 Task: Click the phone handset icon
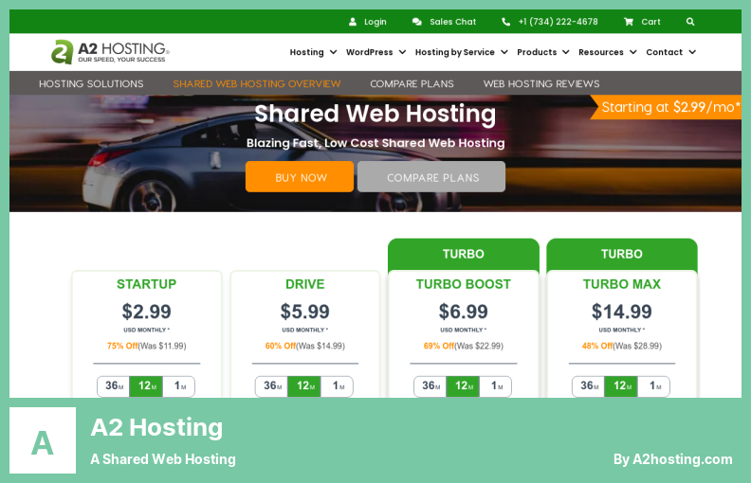coord(505,22)
